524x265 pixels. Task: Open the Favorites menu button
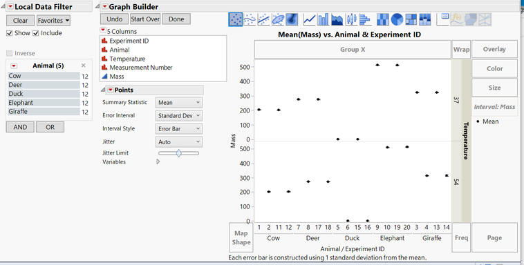click(x=53, y=21)
